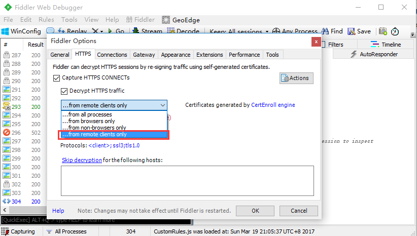Click the Go toolbar button
The image size is (417, 236).
116,31
